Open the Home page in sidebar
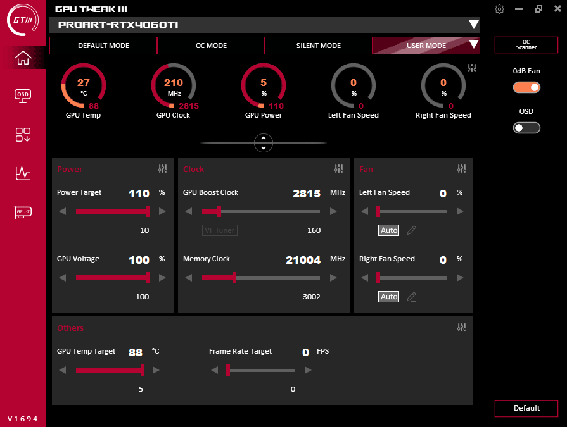This screenshot has height=427, width=567. (x=23, y=58)
